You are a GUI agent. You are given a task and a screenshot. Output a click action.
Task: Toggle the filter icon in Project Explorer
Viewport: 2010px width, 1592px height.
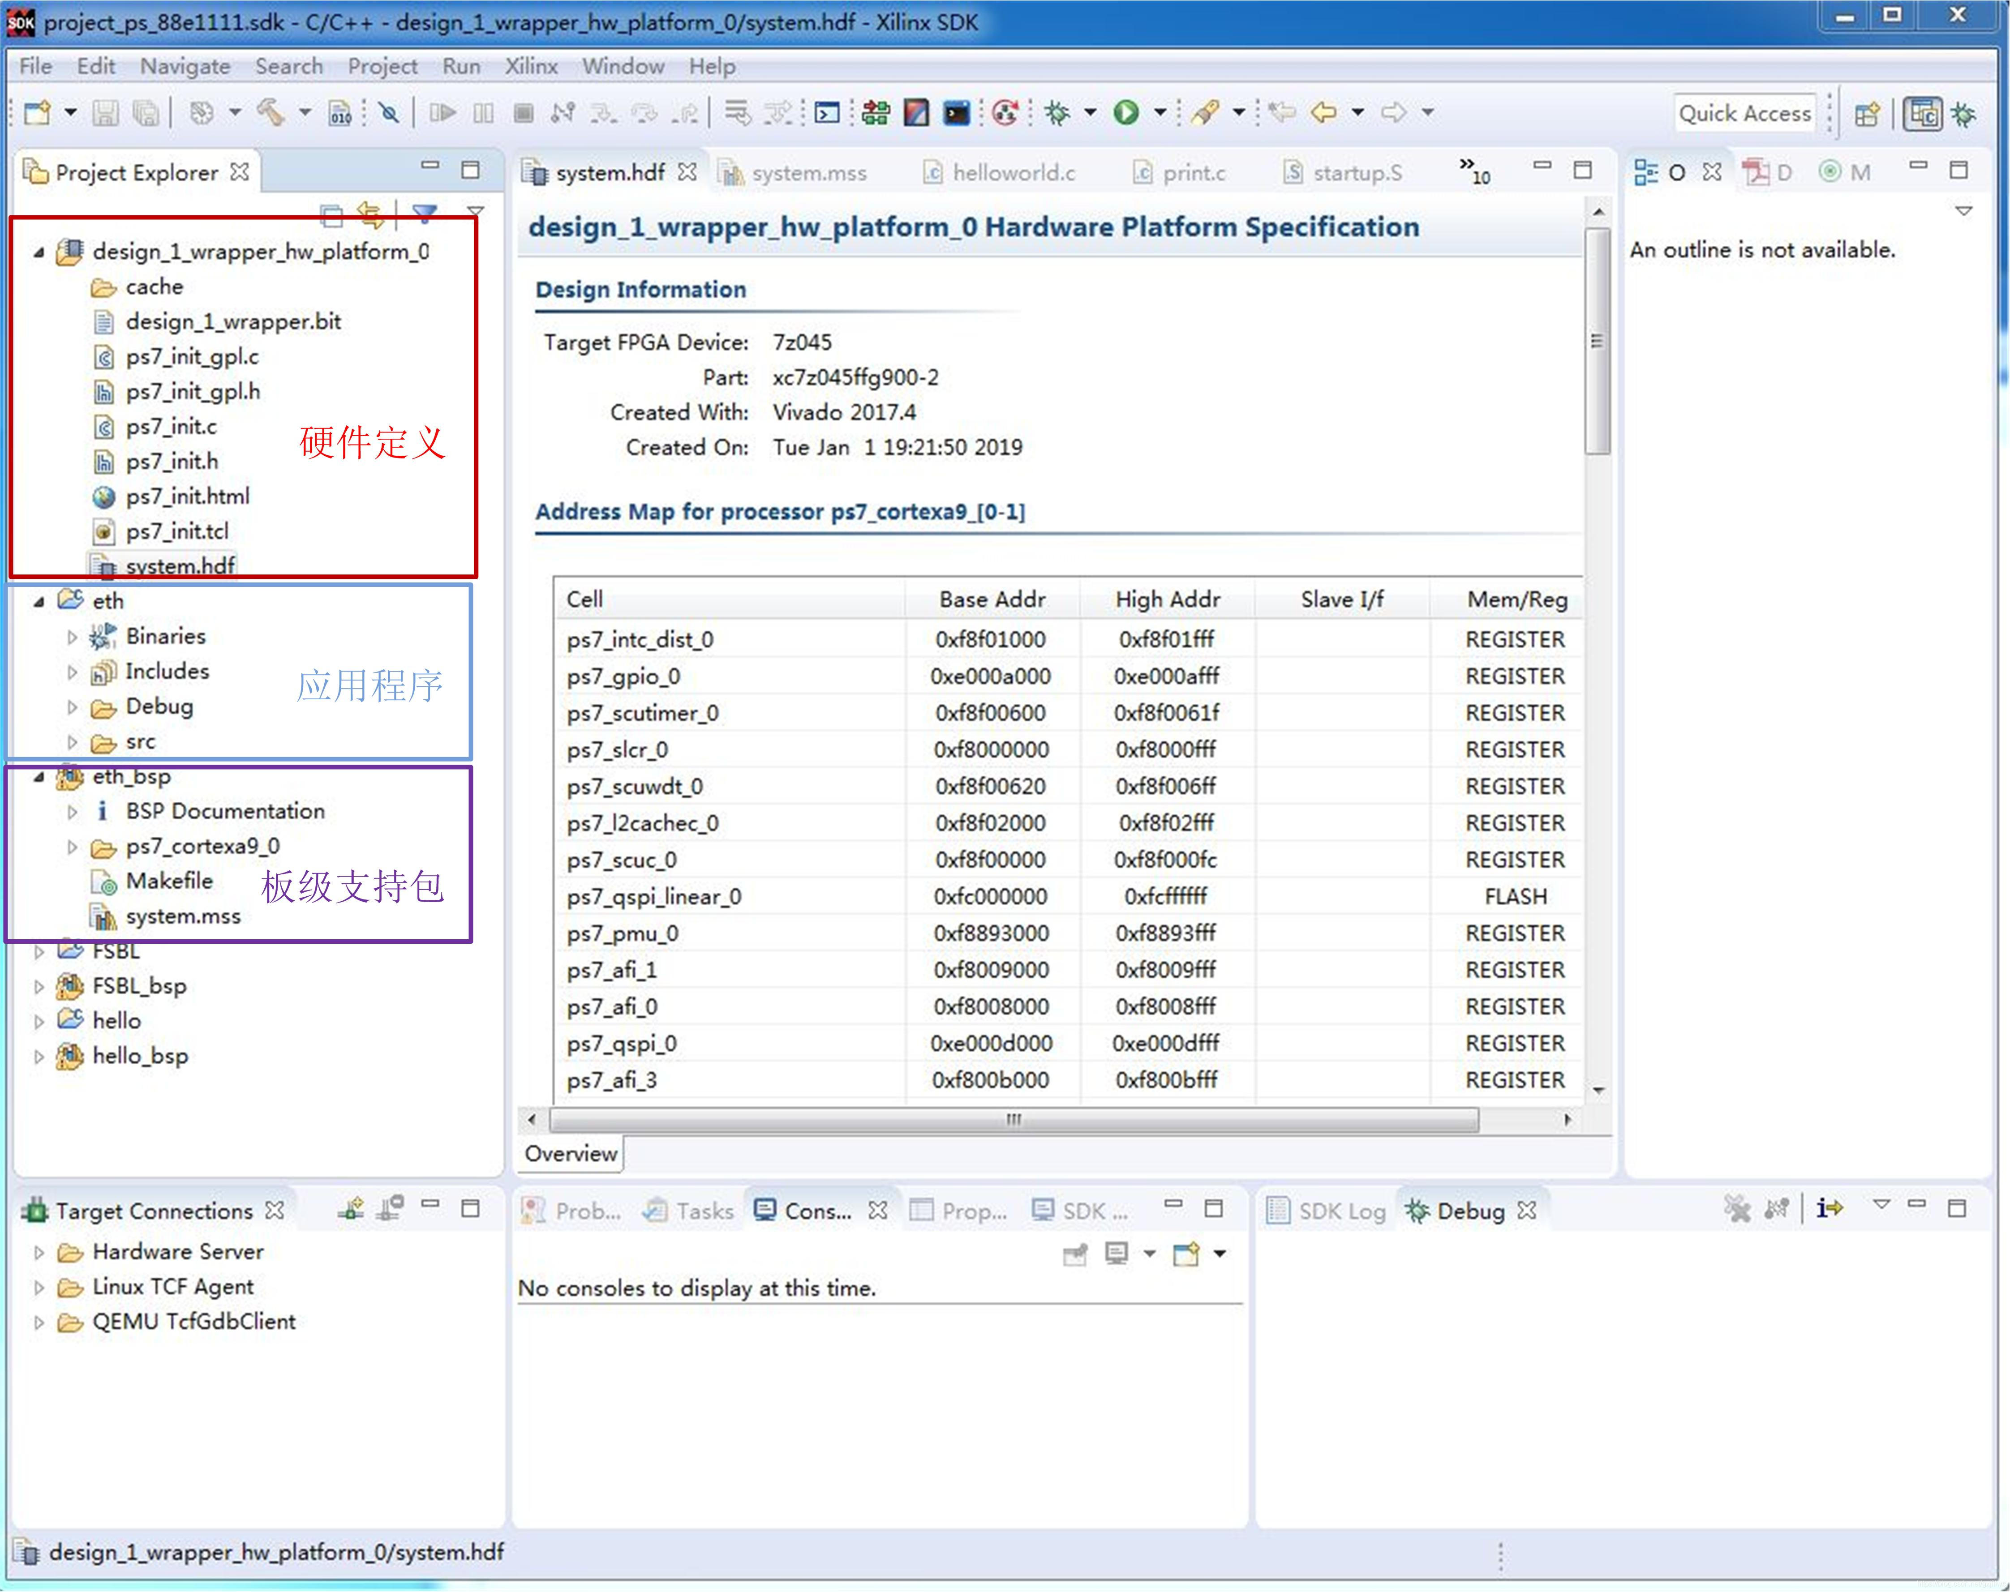[425, 214]
